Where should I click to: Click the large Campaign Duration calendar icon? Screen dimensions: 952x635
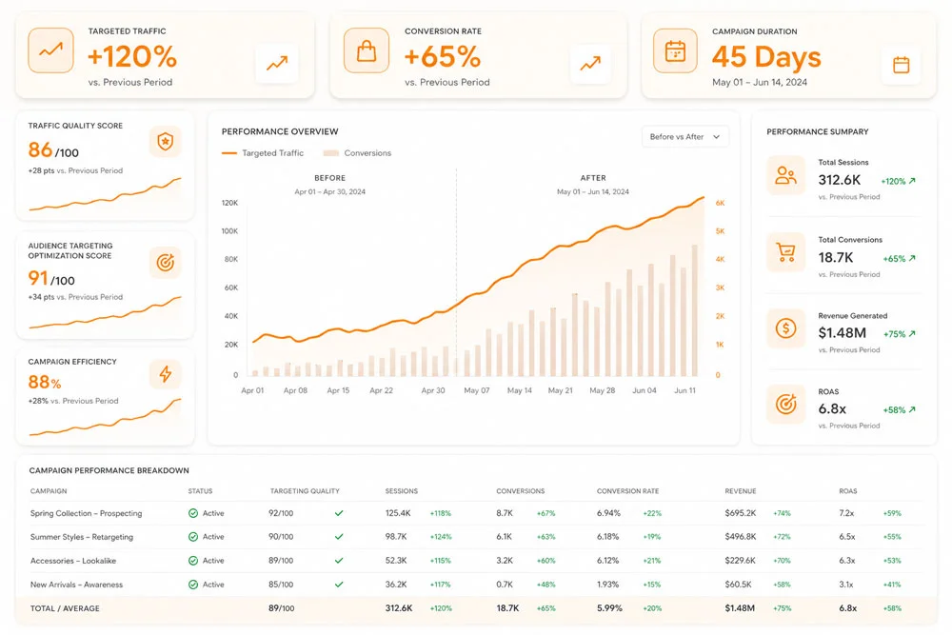coord(675,50)
